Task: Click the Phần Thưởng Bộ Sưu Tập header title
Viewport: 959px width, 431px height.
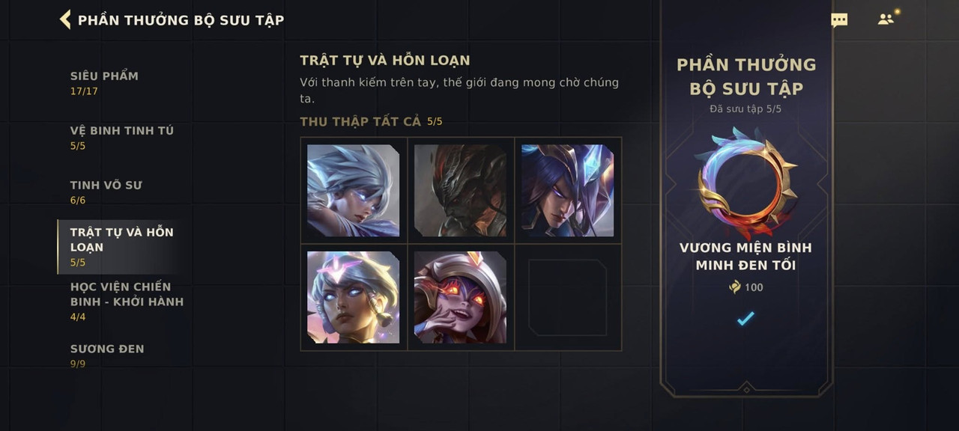Action: [181, 20]
